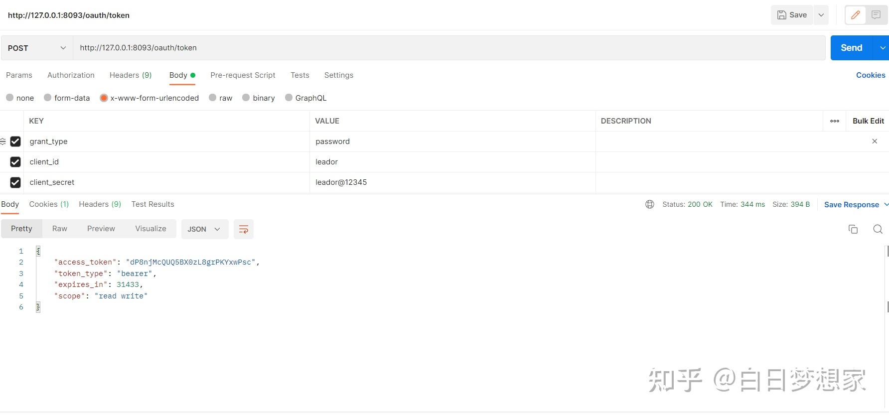
Task: Click the grant_type key cell
Action: (166, 141)
